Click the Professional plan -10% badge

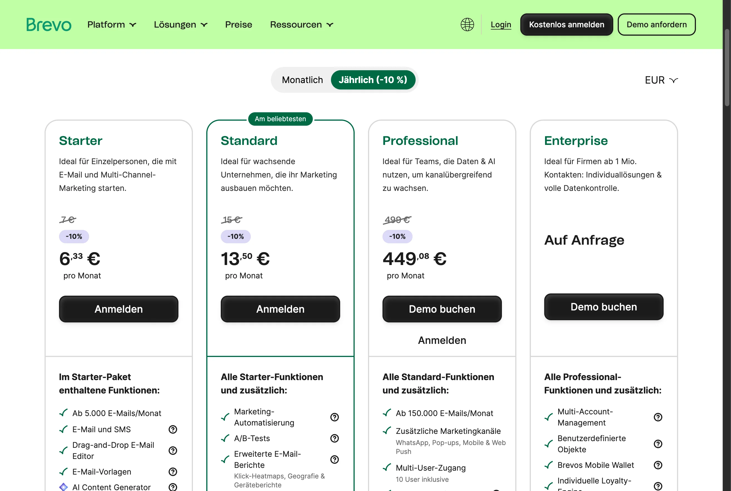pos(397,236)
